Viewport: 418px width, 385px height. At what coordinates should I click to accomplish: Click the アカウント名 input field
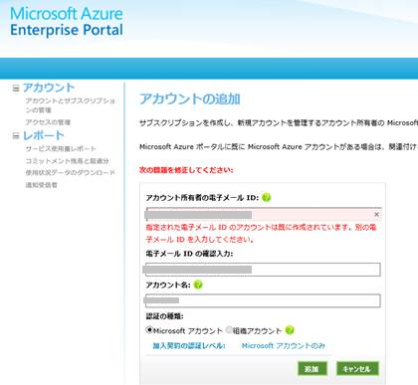(263, 300)
